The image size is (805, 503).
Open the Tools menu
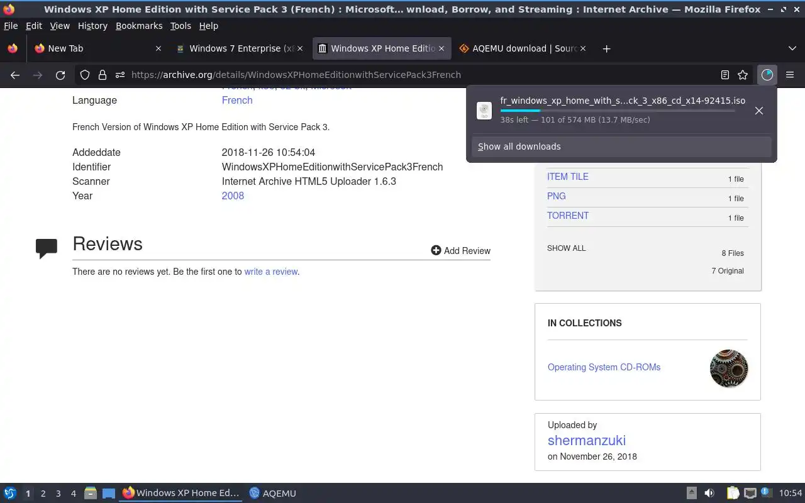180,26
